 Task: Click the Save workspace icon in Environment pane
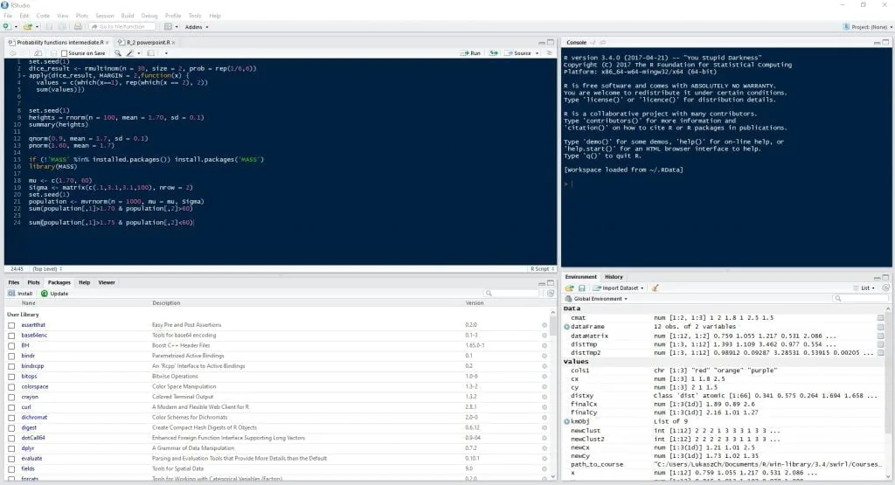coord(581,288)
